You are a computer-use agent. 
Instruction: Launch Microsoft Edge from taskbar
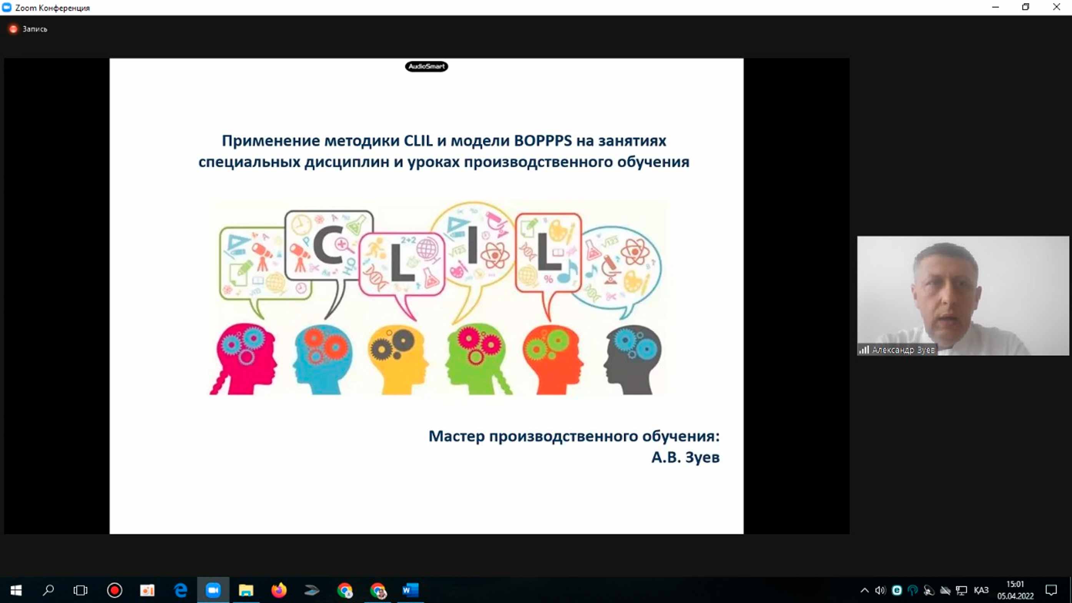[180, 590]
